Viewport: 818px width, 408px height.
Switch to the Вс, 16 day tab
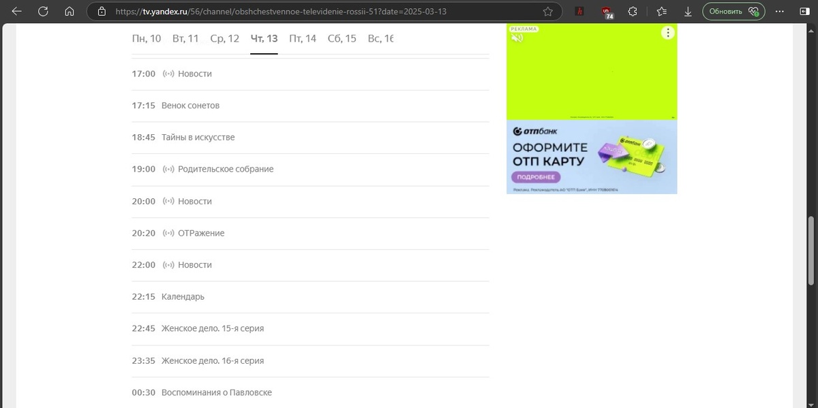(380, 39)
